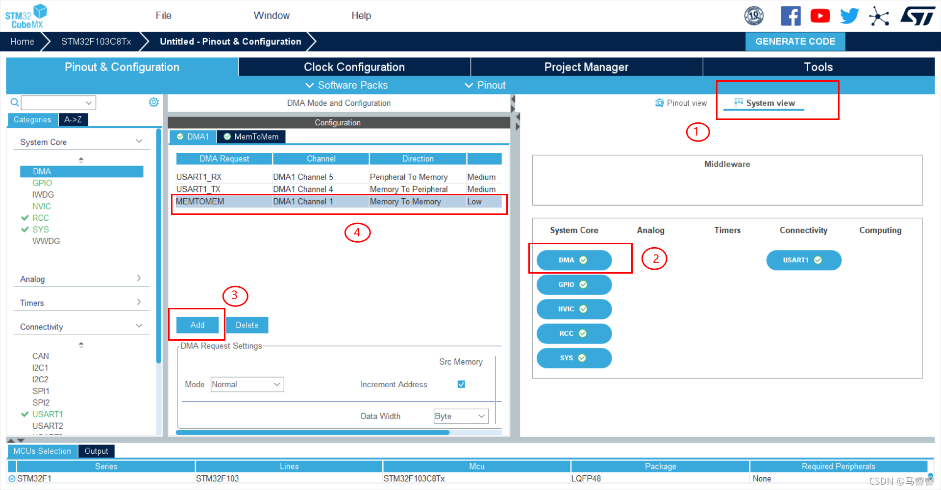
Task: Expand the Pinout dropdown menu
Action: coord(485,85)
